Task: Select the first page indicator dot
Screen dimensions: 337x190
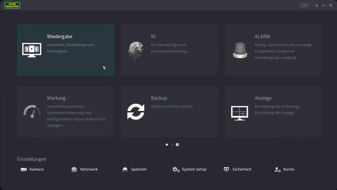Action: [x=167, y=145]
